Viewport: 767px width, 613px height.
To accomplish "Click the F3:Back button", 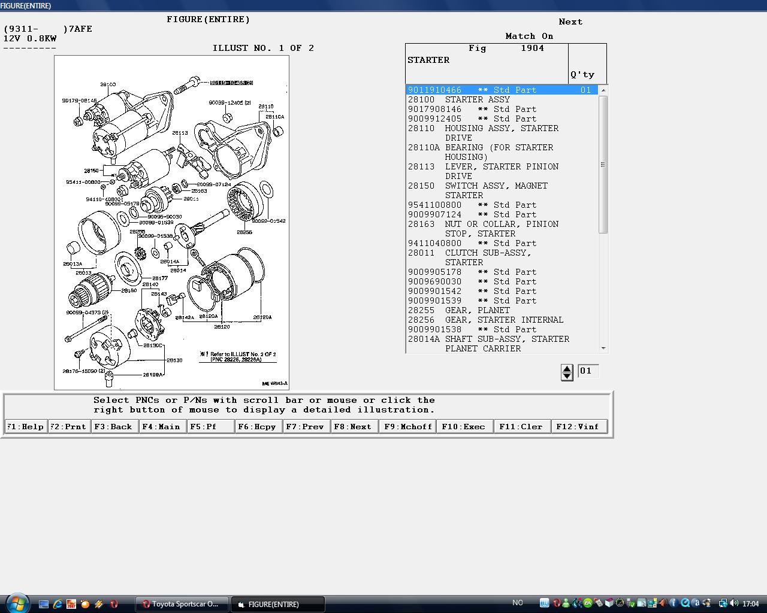I will click(114, 426).
